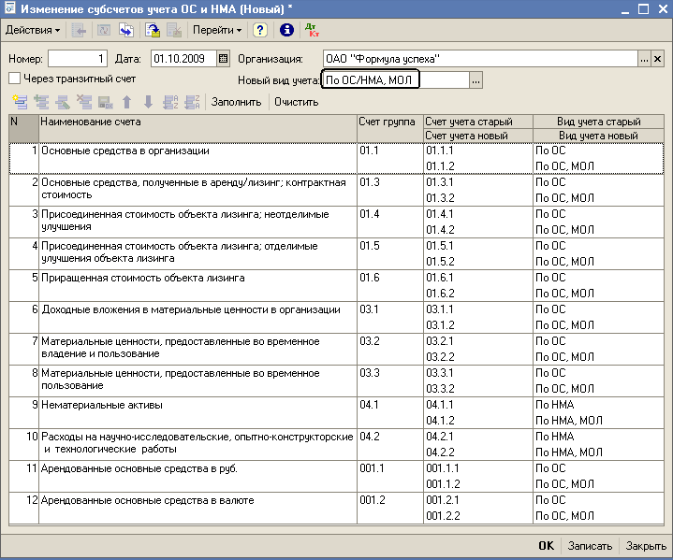The width and height of the screenshot is (673, 560).
Task: Click the sort ascending A-Z icon
Action: pos(170,102)
